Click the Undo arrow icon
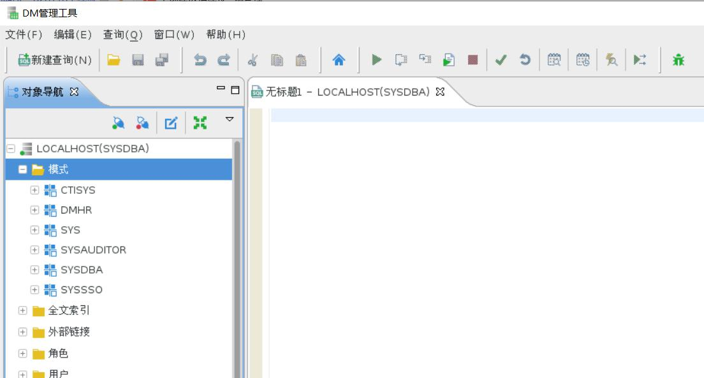 pos(200,60)
